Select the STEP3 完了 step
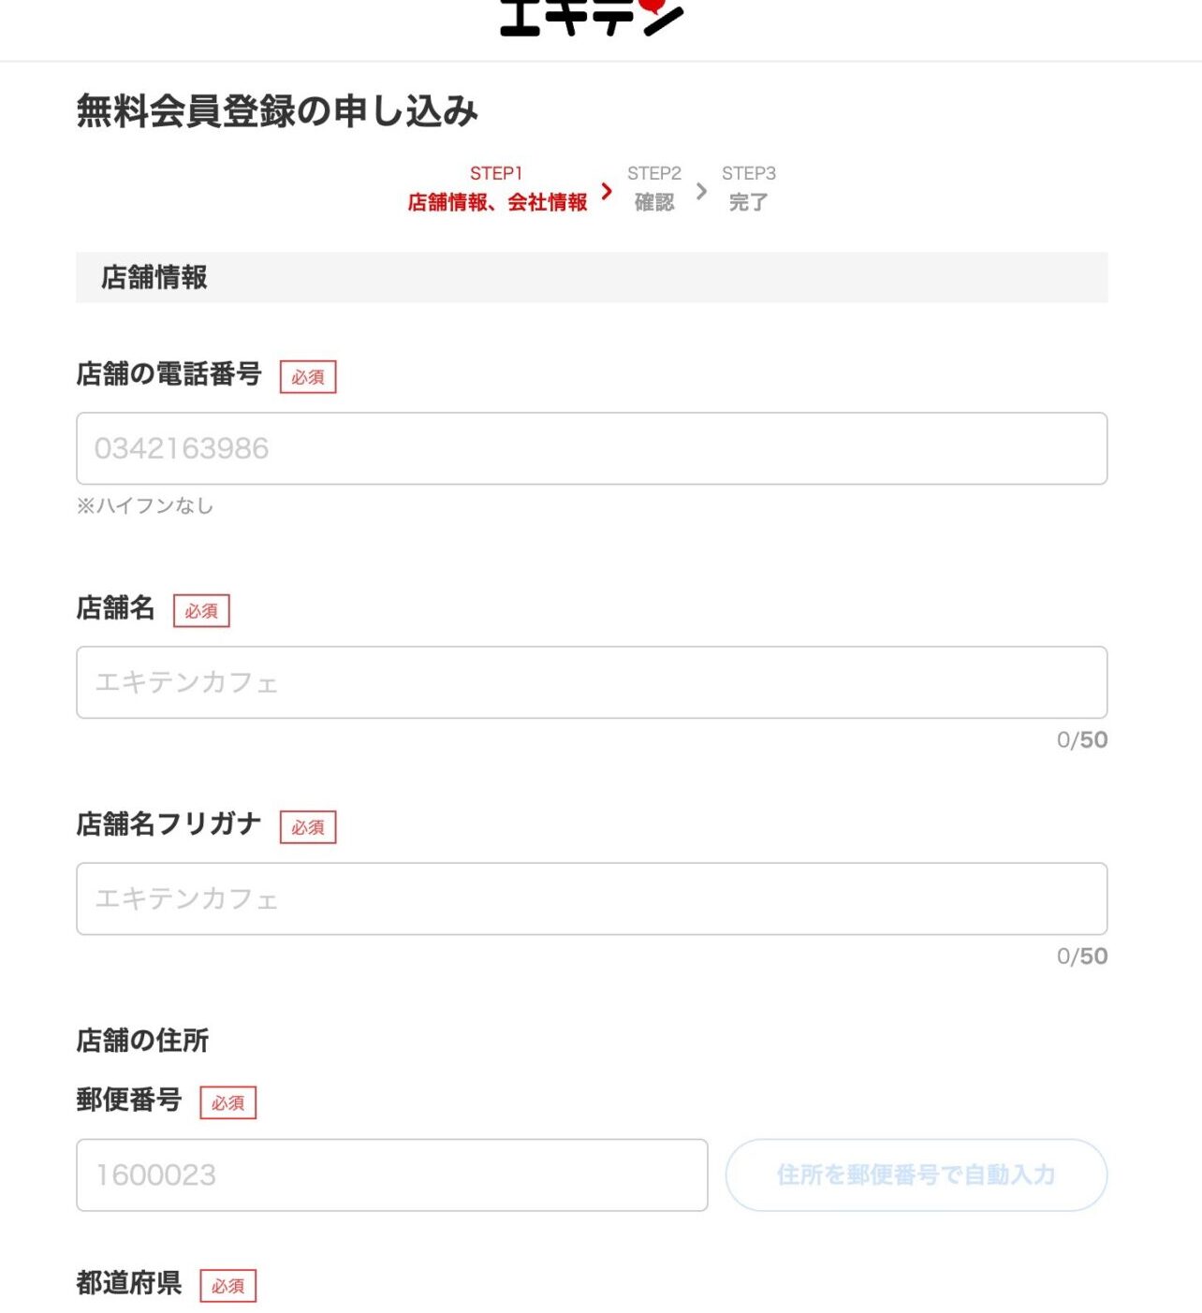This screenshot has height=1313, width=1202. coord(749,188)
